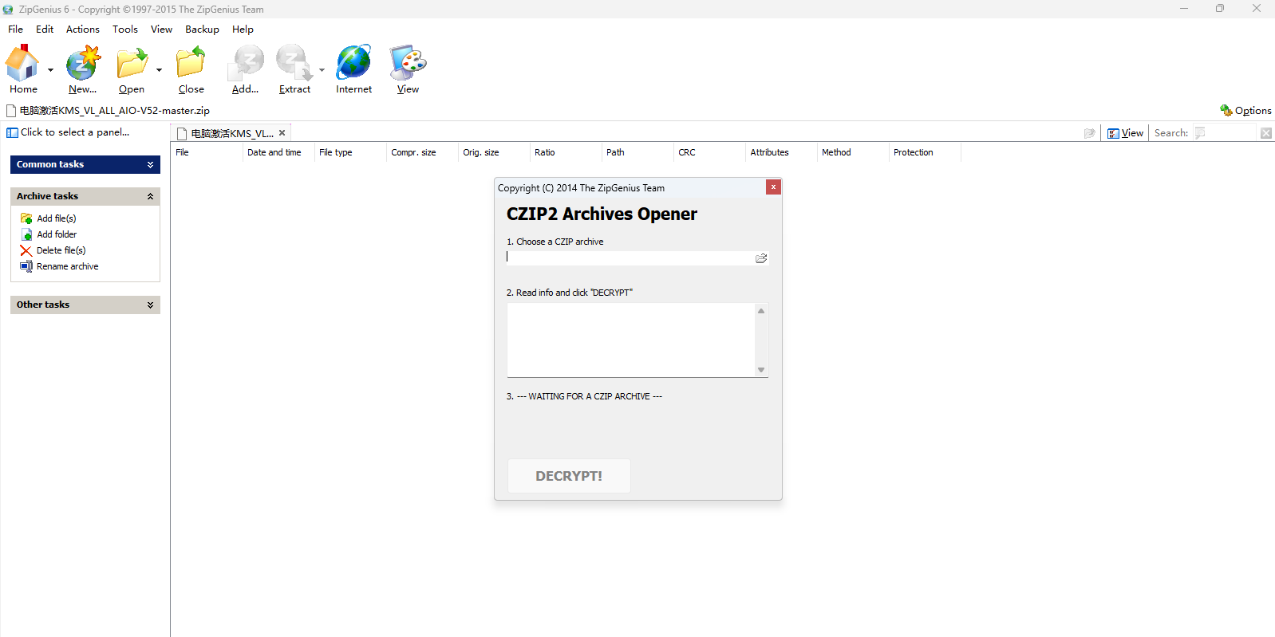
Task: Open the Internet globe tool
Action: pos(353,64)
